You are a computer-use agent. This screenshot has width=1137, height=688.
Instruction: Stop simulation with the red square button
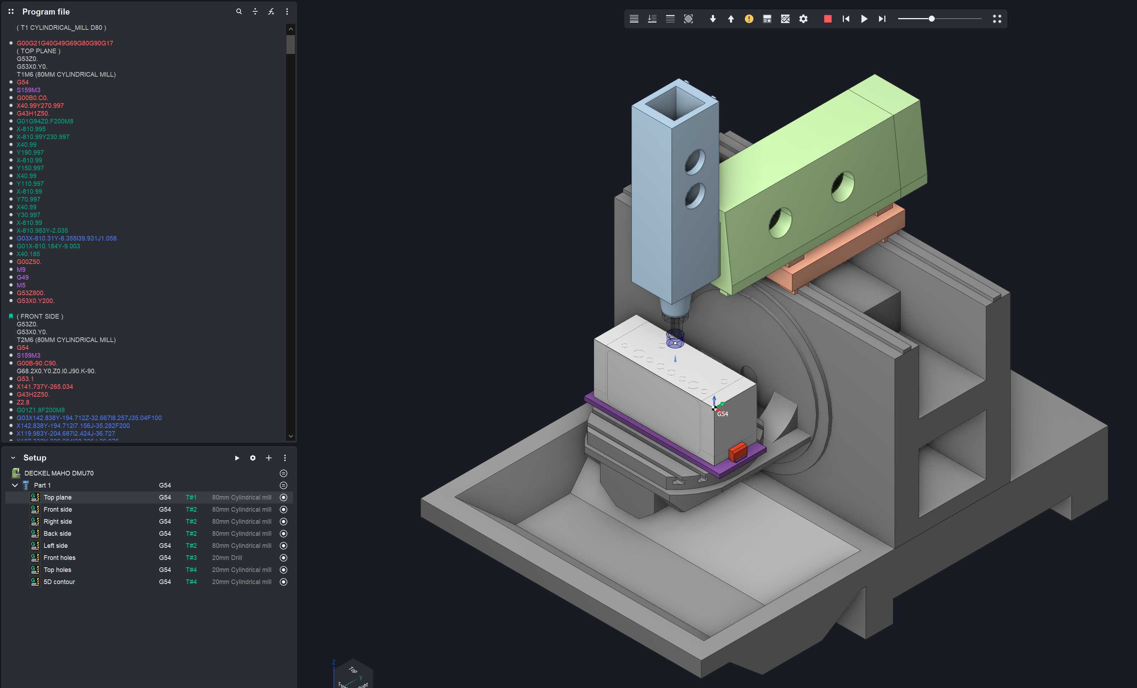(827, 19)
